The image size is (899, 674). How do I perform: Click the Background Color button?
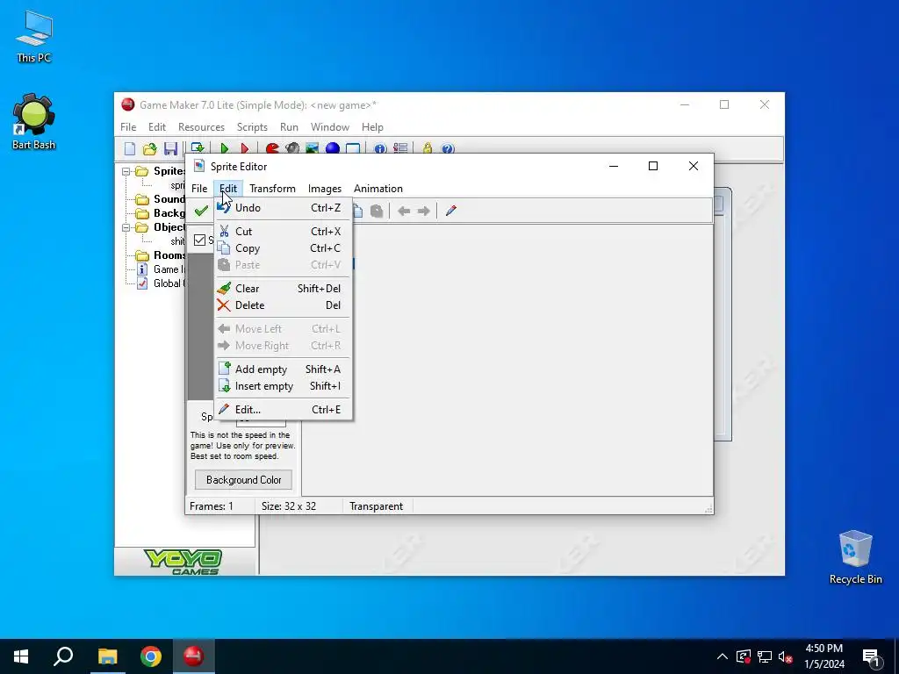pos(244,480)
